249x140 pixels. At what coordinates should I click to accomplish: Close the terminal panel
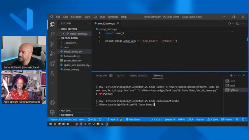tap(244, 75)
